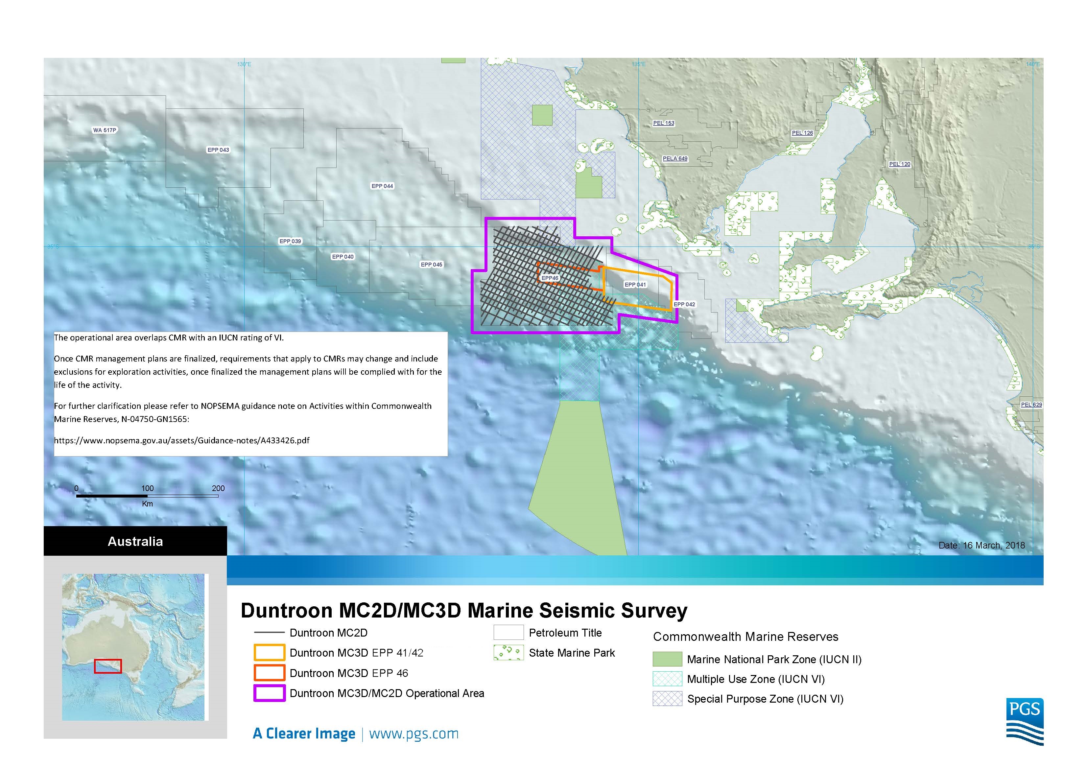The height and width of the screenshot is (769, 1087).
Task: Click the State Marine Park legend symbol
Action: pos(508,653)
